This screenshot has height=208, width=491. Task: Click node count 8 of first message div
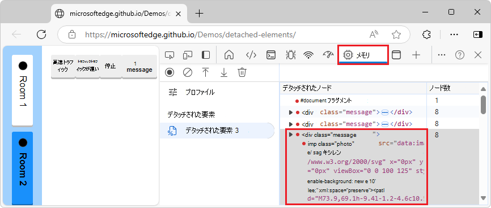(x=437, y=112)
